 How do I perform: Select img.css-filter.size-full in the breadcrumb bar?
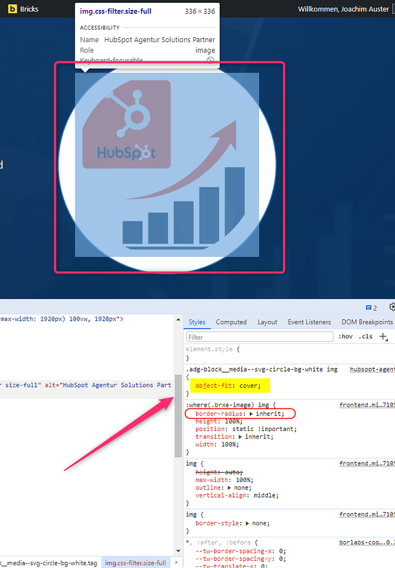coord(135,563)
